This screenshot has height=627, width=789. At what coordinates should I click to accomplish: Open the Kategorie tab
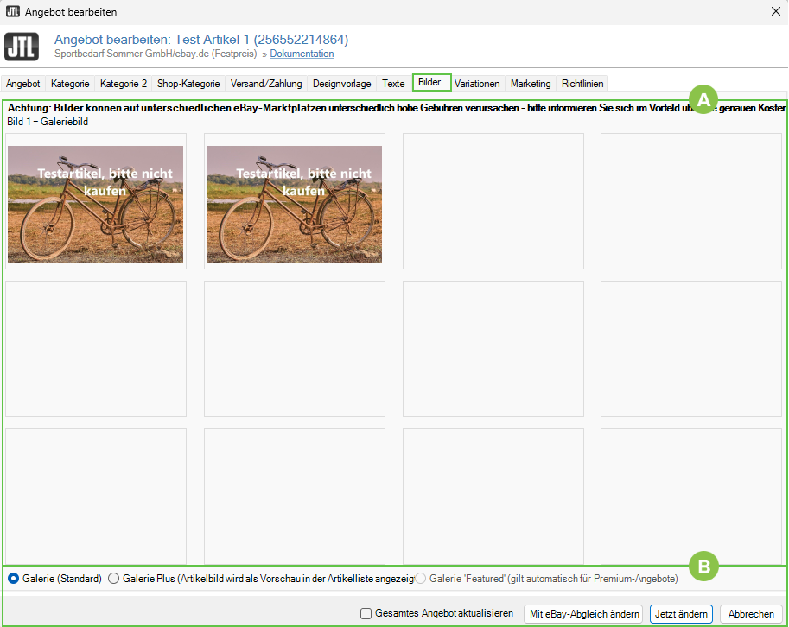coord(70,84)
